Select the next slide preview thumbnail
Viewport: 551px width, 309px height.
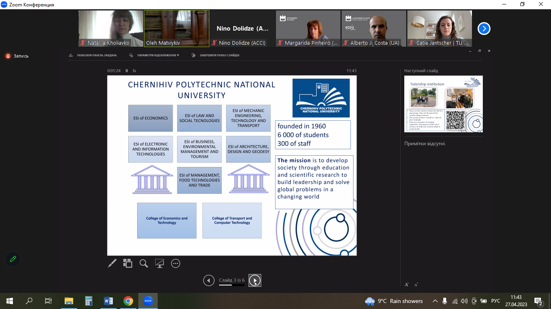click(x=443, y=104)
